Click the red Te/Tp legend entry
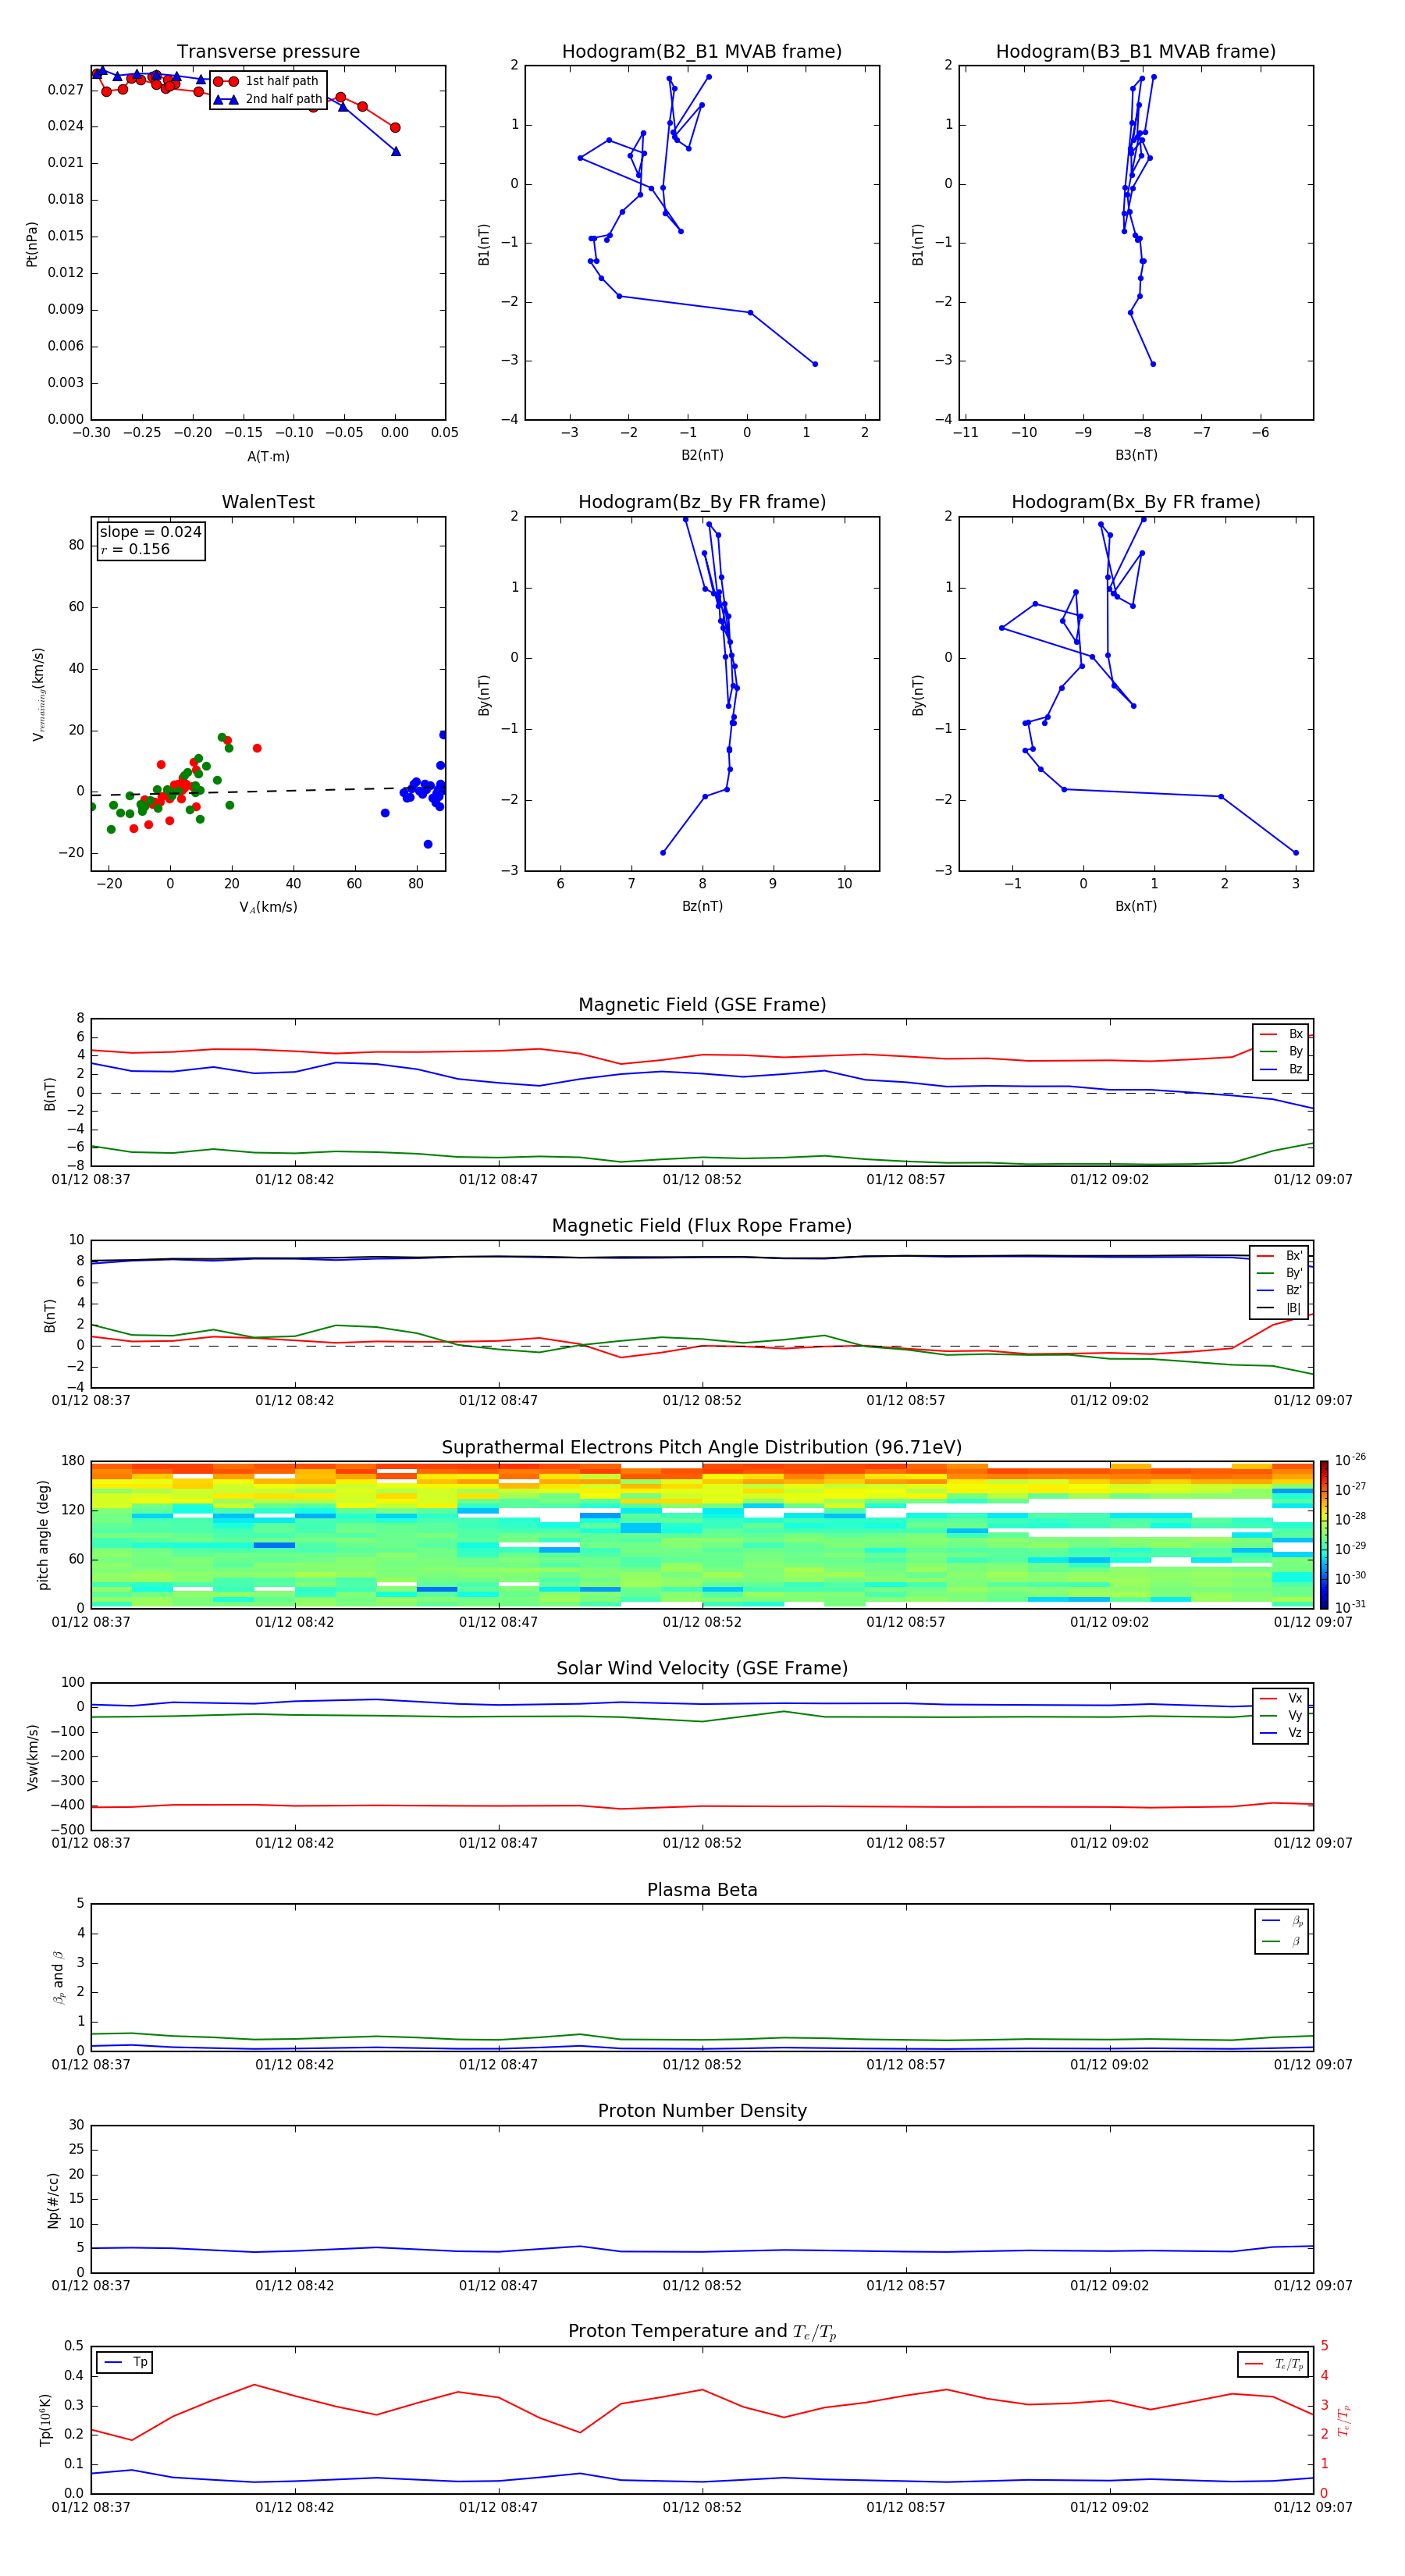1405x2576 pixels. click(1274, 2365)
